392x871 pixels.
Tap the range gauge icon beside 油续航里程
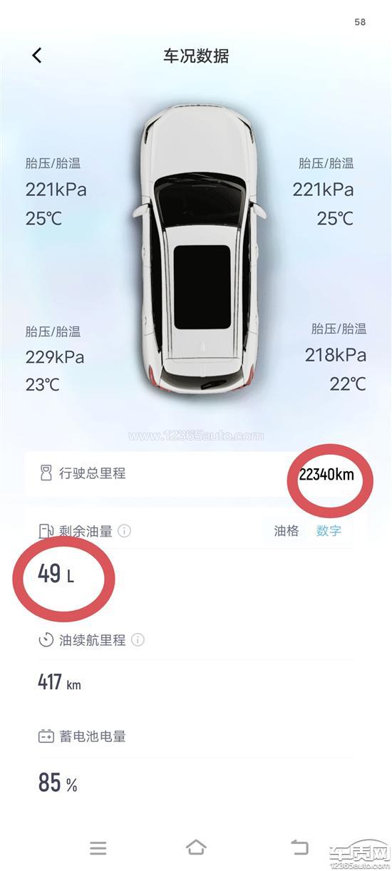46,640
